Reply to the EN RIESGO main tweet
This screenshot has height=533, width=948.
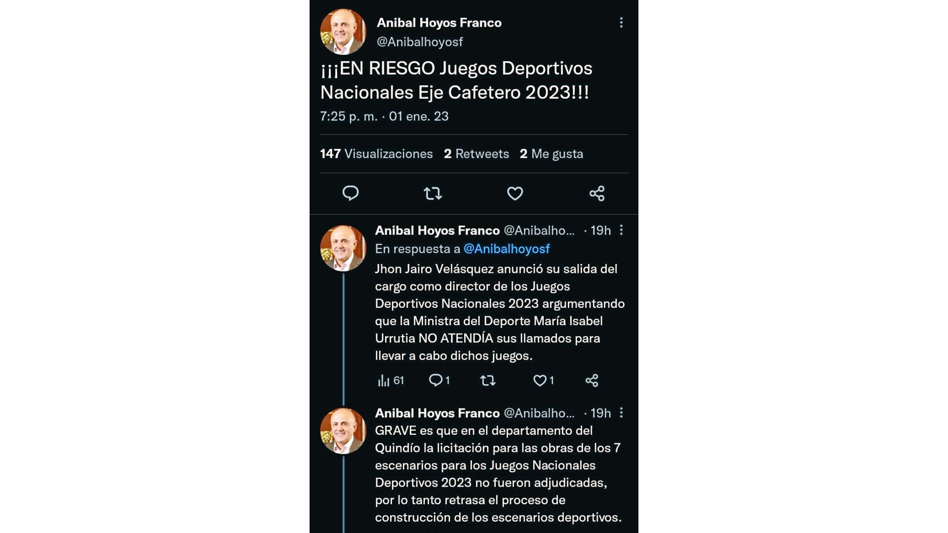click(x=351, y=193)
